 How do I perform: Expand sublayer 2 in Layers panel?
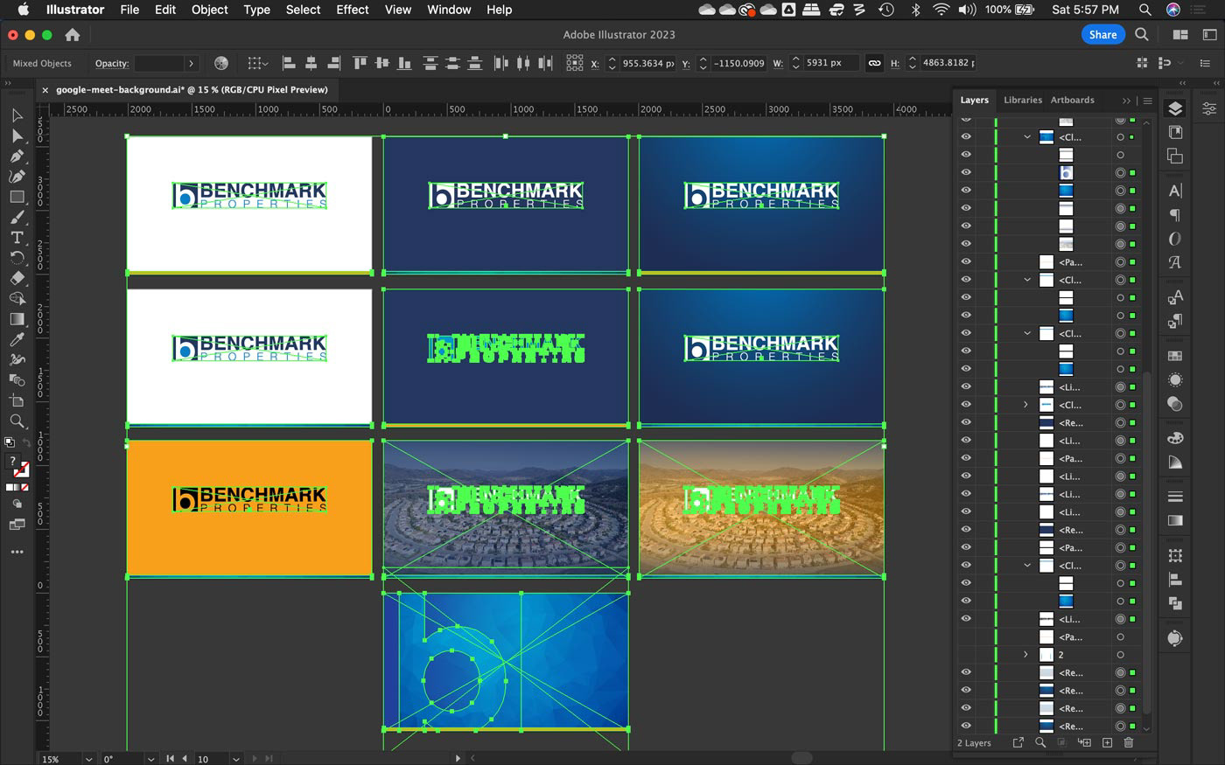[x=1025, y=655]
